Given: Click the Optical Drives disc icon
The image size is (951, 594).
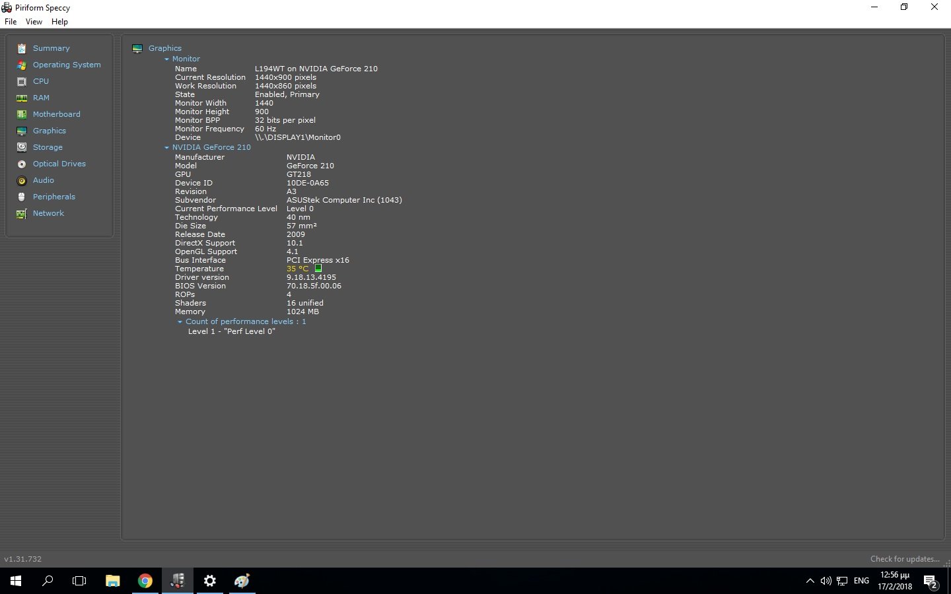Looking at the screenshot, I should coord(22,164).
